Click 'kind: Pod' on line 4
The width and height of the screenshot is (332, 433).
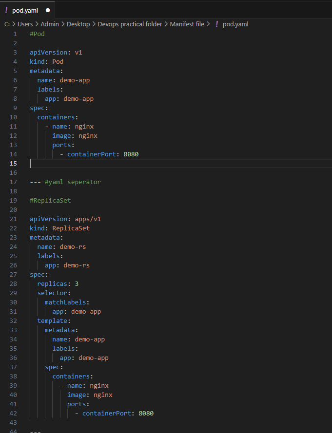click(46, 61)
